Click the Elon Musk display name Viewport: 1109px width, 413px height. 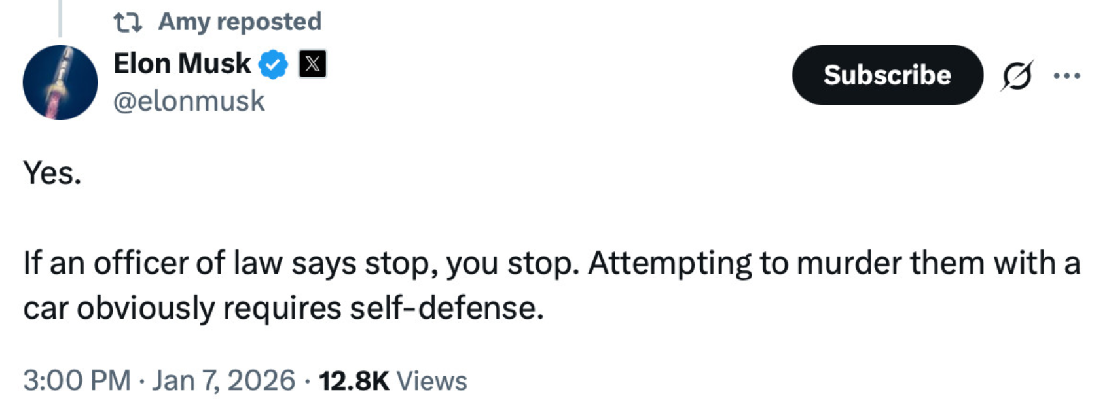[x=181, y=64]
